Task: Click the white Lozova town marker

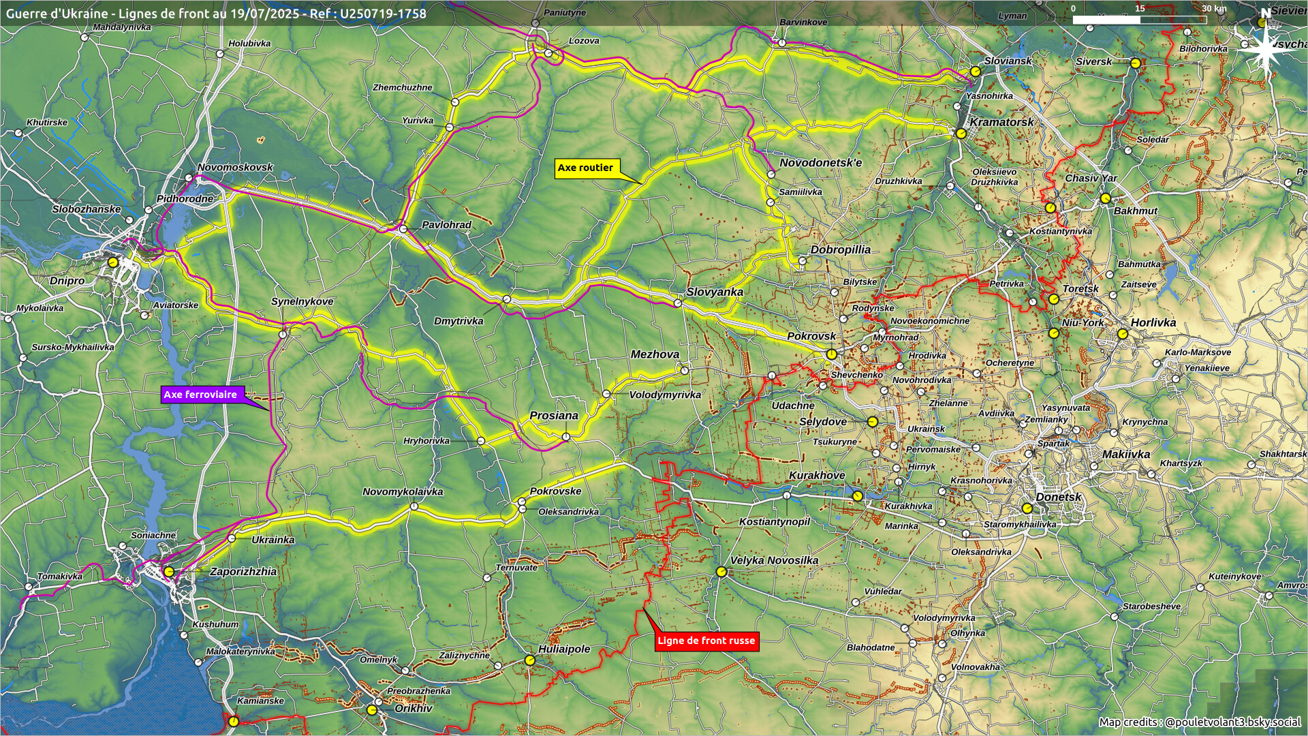Action: pyautogui.click(x=548, y=53)
